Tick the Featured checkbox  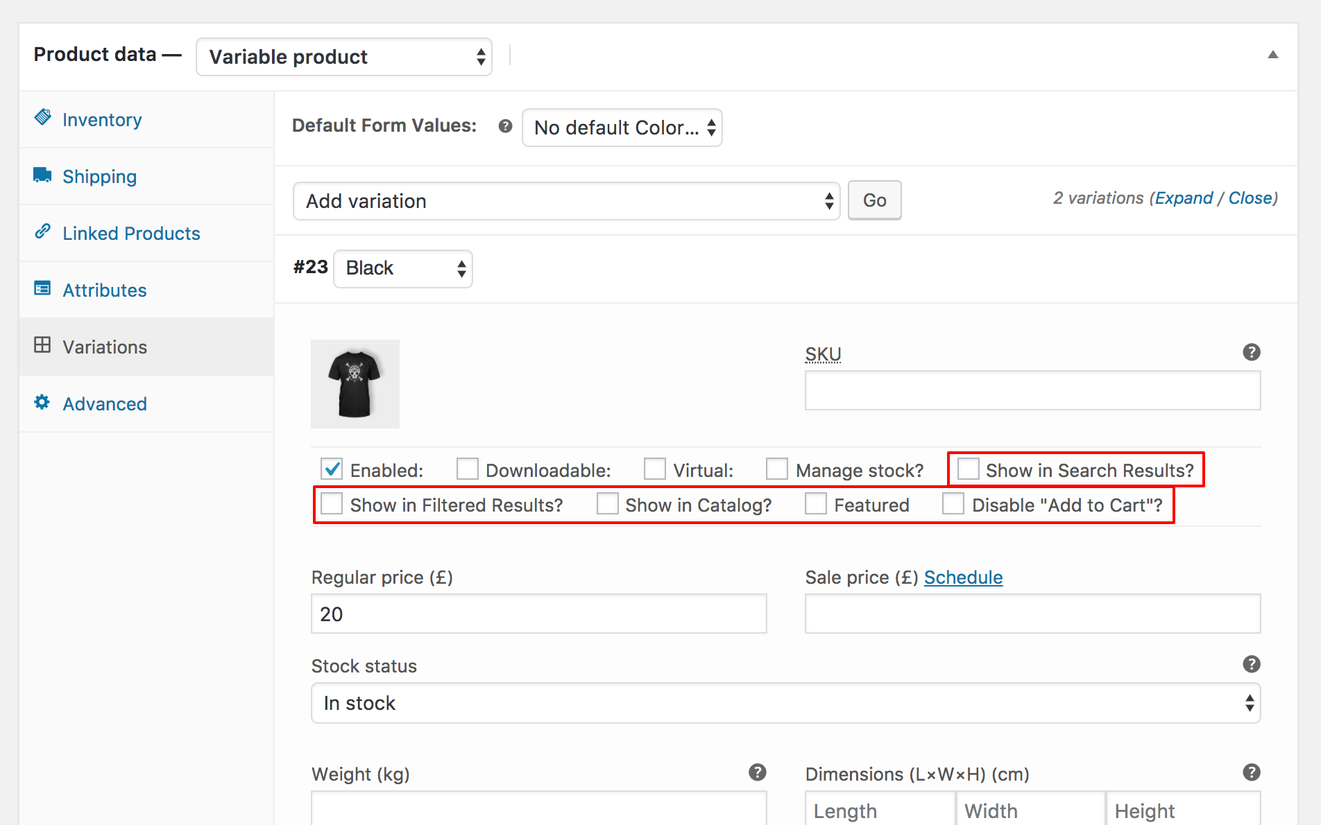pyautogui.click(x=816, y=504)
